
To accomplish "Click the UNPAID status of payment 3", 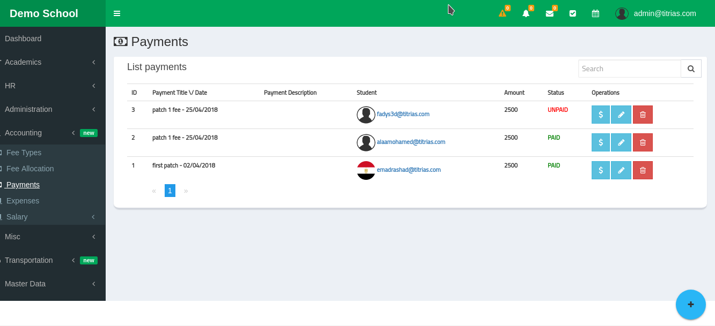I will [x=558, y=110].
